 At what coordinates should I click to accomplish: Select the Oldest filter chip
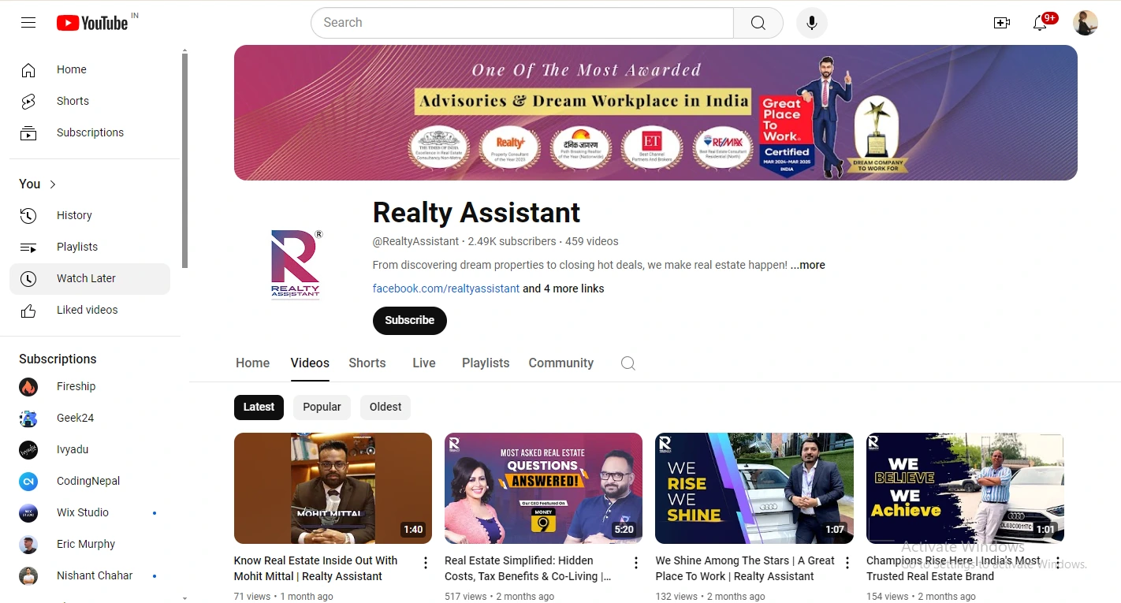click(385, 407)
